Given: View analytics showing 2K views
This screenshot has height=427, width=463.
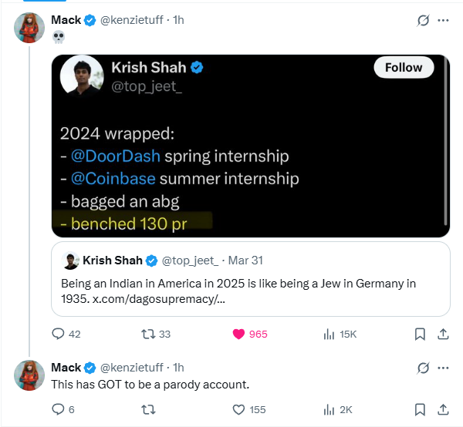Looking at the screenshot, I should [x=338, y=409].
